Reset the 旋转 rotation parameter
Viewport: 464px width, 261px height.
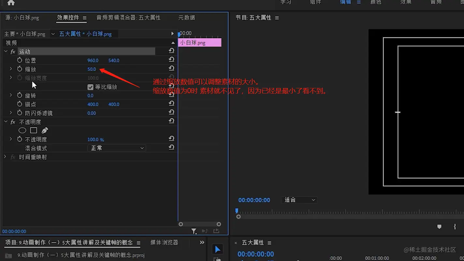(171, 95)
